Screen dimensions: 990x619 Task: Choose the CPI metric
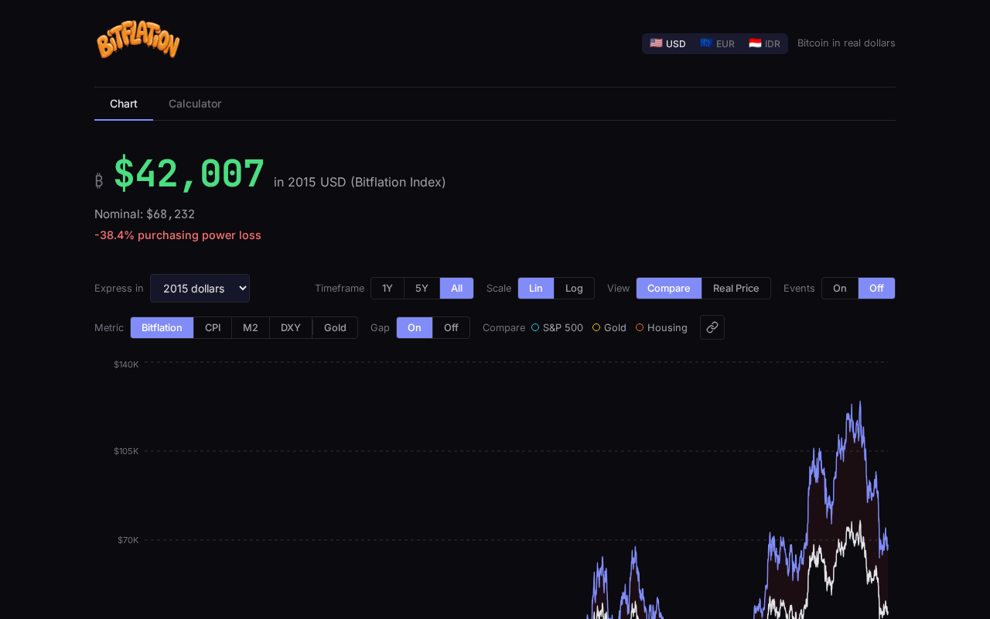(213, 327)
